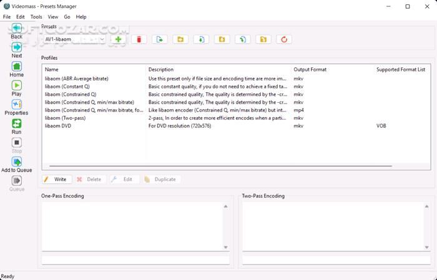Delete preset using red trash icon

(139, 39)
